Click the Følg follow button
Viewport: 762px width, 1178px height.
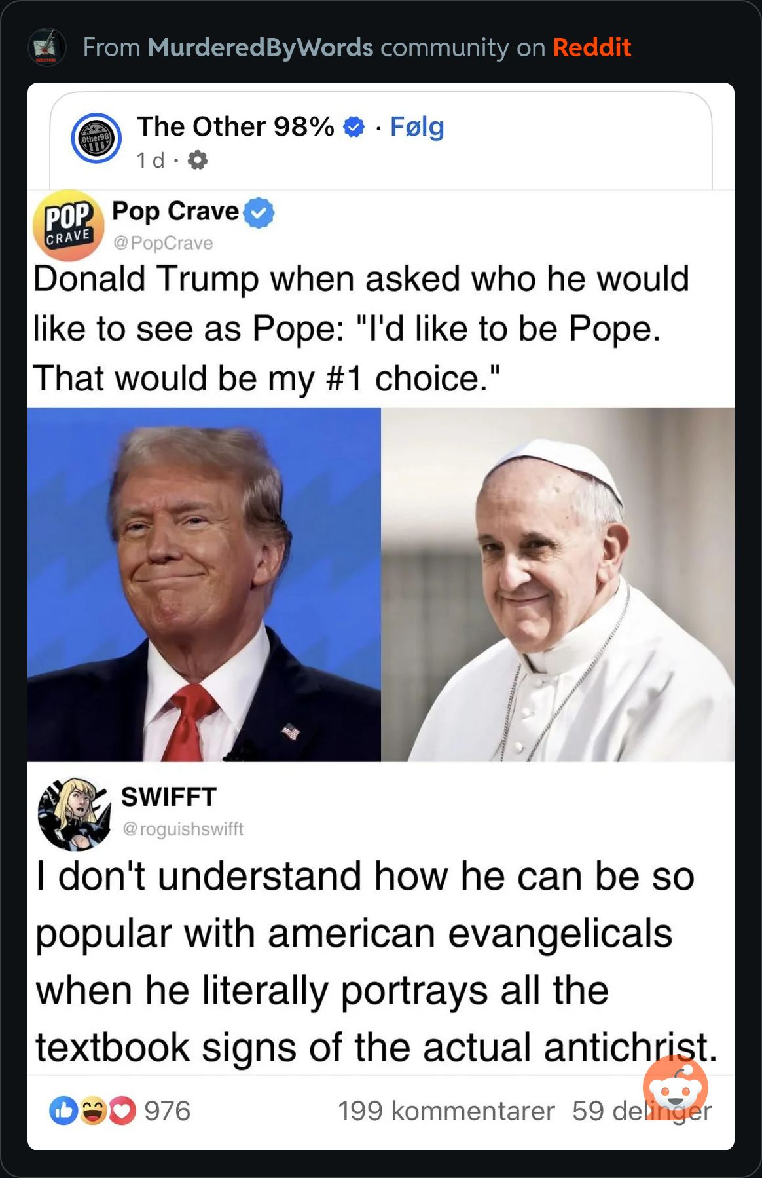point(417,126)
